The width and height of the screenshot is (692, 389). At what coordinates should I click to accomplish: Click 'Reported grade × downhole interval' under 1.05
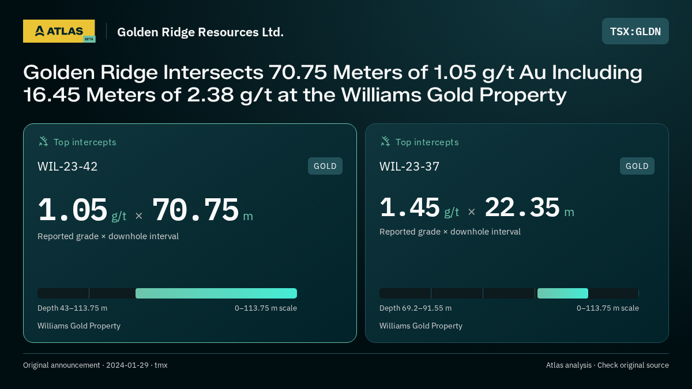[108, 236]
